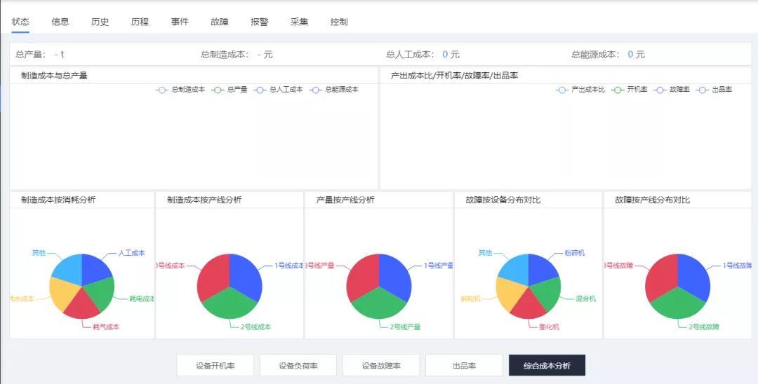Open the 采集 tab
The height and width of the screenshot is (384, 758).
pyautogui.click(x=299, y=22)
